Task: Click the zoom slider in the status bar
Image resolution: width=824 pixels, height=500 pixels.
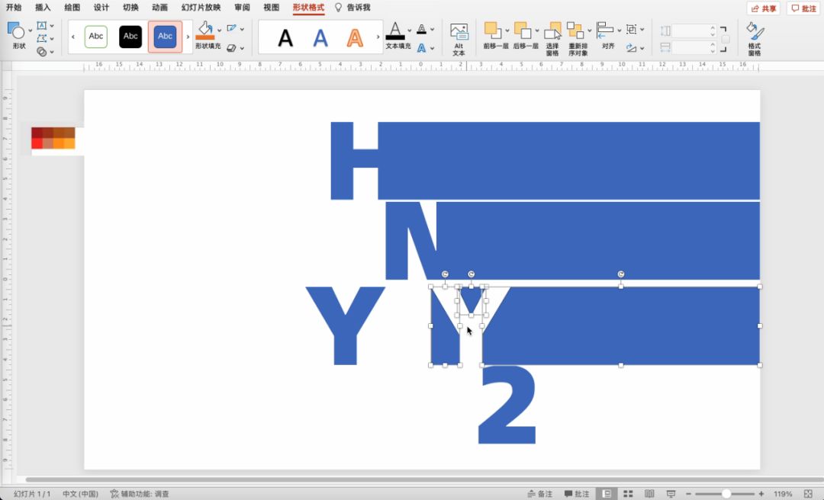Action: tap(726, 494)
